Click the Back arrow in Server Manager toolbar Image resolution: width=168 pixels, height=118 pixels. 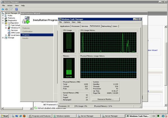[x=3, y=9]
